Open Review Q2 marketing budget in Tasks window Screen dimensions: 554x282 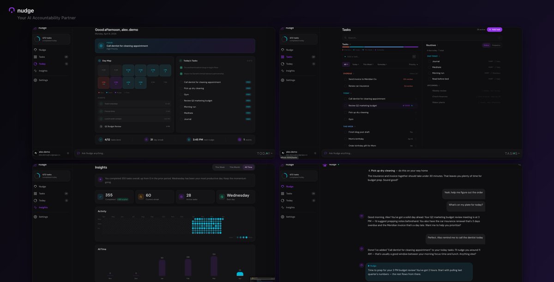(x=380, y=105)
